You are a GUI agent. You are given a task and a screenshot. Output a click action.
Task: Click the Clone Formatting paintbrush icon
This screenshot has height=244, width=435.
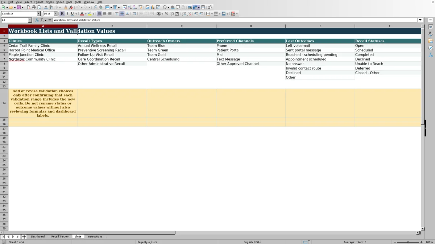pyautogui.click(x=66, y=7)
